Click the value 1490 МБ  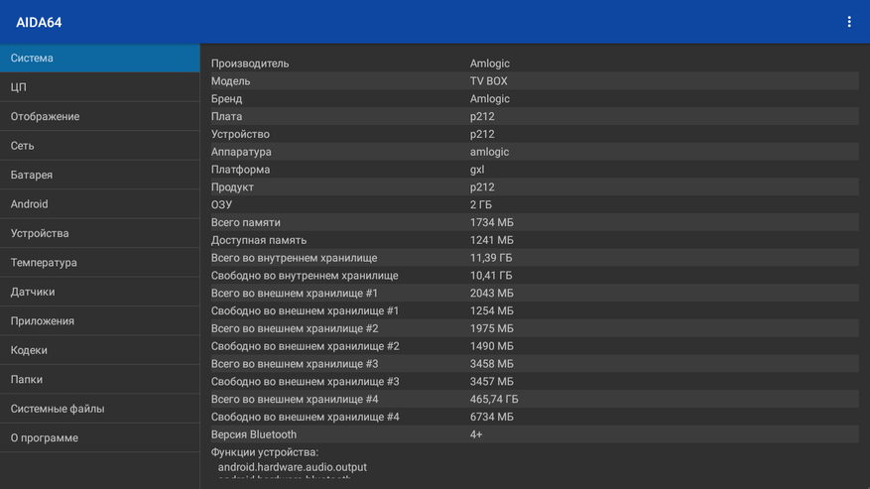[492, 346]
